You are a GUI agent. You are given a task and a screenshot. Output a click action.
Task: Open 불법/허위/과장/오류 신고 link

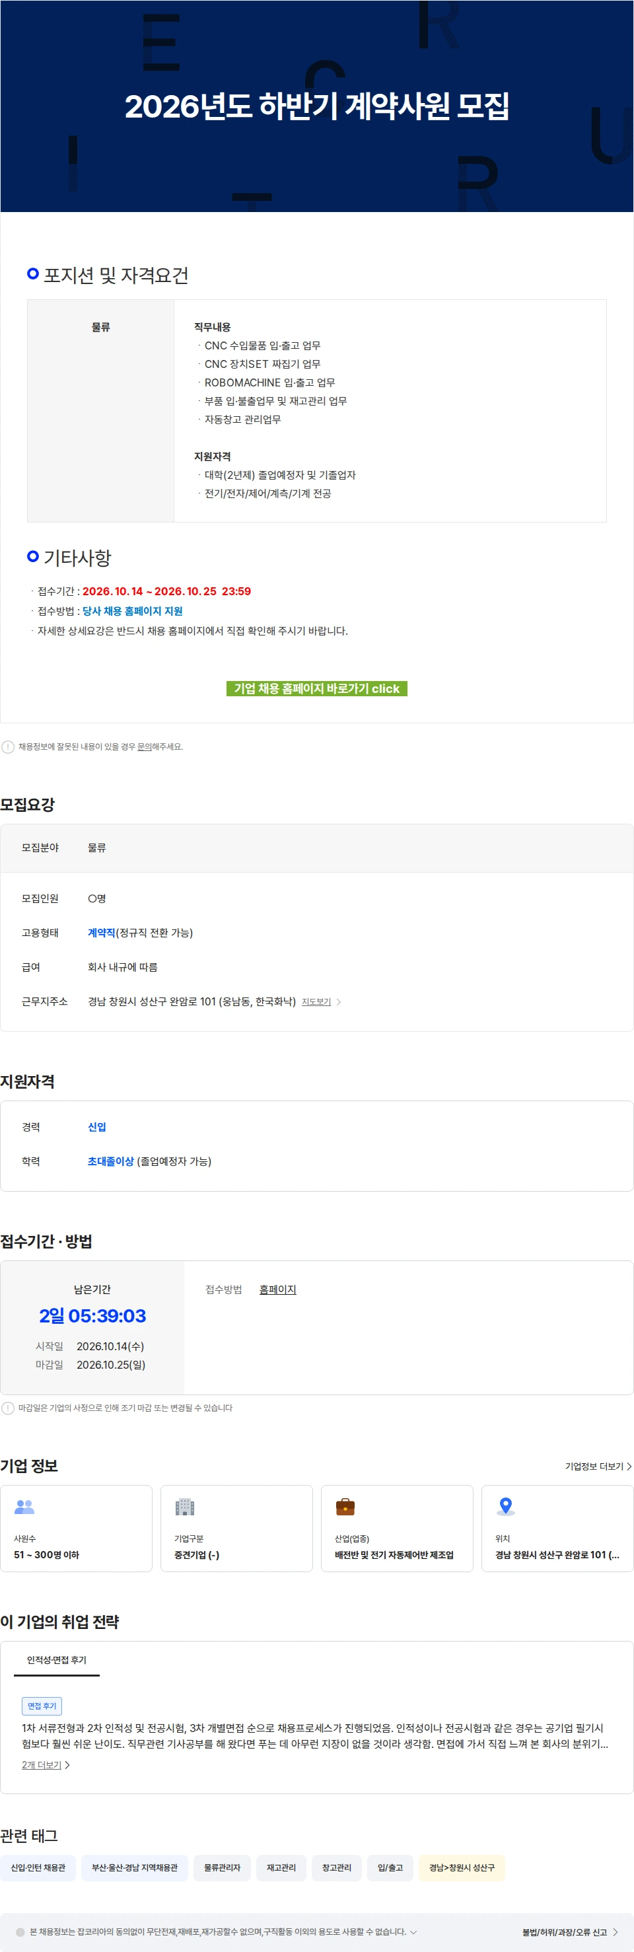point(564,1932)
